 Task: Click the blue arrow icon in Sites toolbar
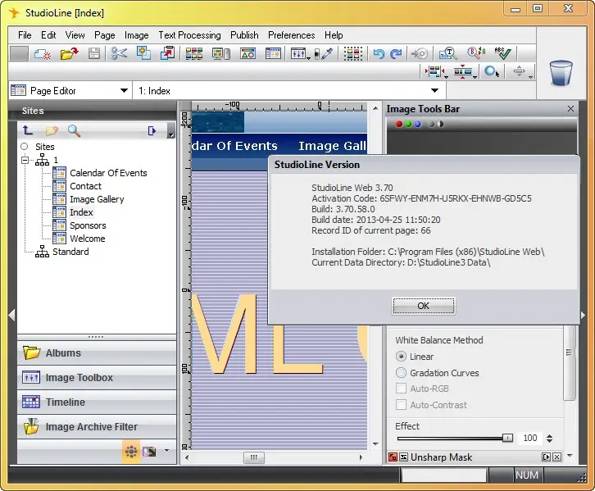pos(152,131)
